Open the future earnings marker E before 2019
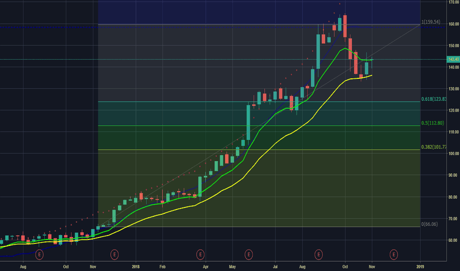The width and height of the screenshot is (460, 271). pos(394,254)
